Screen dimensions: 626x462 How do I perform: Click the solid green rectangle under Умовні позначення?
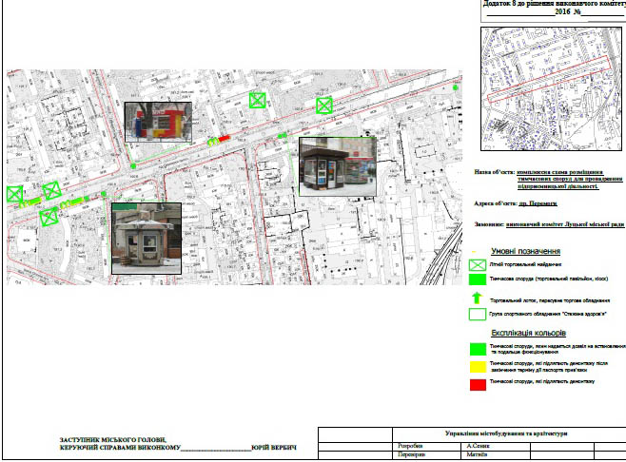coord(476,280)
